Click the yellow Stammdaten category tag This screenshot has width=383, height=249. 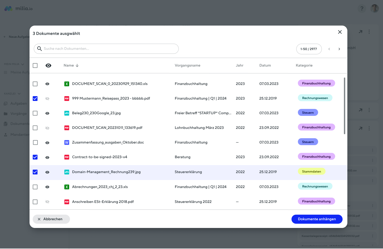point(311,172)
